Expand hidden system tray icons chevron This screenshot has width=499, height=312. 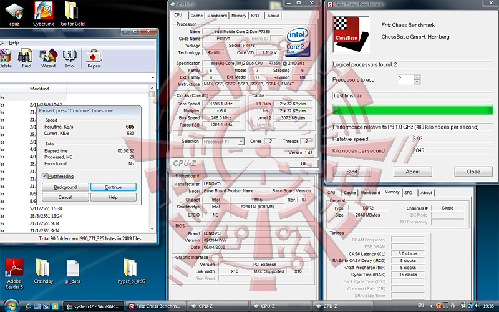pyautogui.click(x=431, y=306)
